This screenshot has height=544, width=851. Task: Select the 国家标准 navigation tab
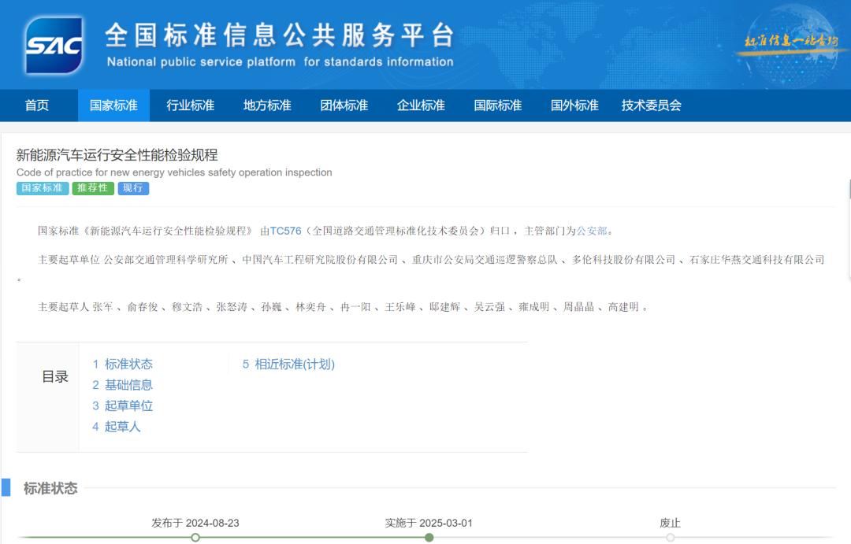pos(113,105)
